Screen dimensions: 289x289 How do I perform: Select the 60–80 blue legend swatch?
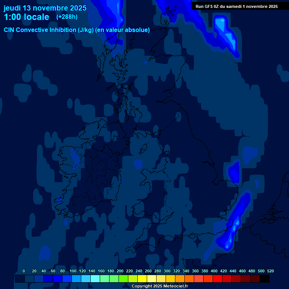[58, 278]
